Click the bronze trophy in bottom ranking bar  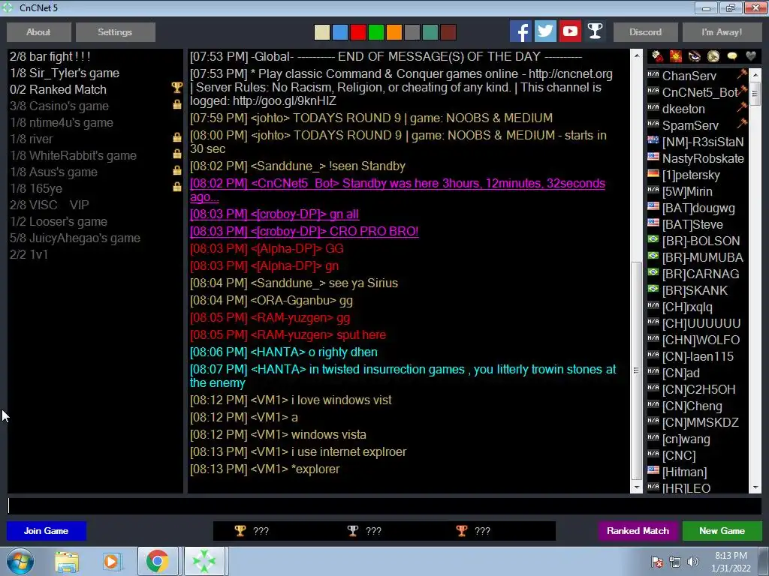pos(462,530)
